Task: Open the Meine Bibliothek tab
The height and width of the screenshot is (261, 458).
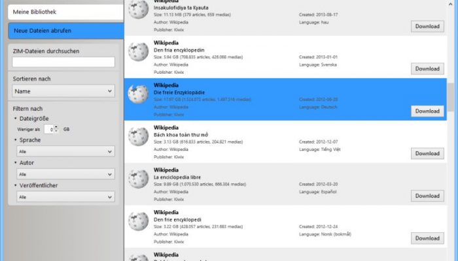Action: pos(66,12)
